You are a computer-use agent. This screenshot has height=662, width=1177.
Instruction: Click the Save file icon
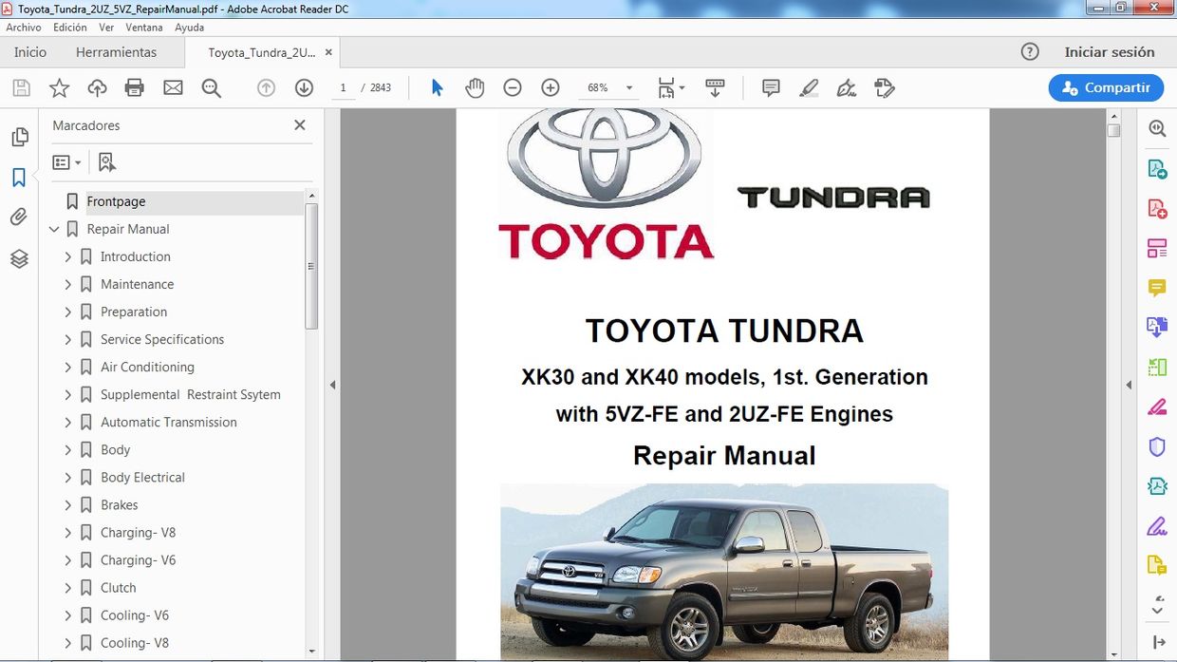(x=21, y=88)
